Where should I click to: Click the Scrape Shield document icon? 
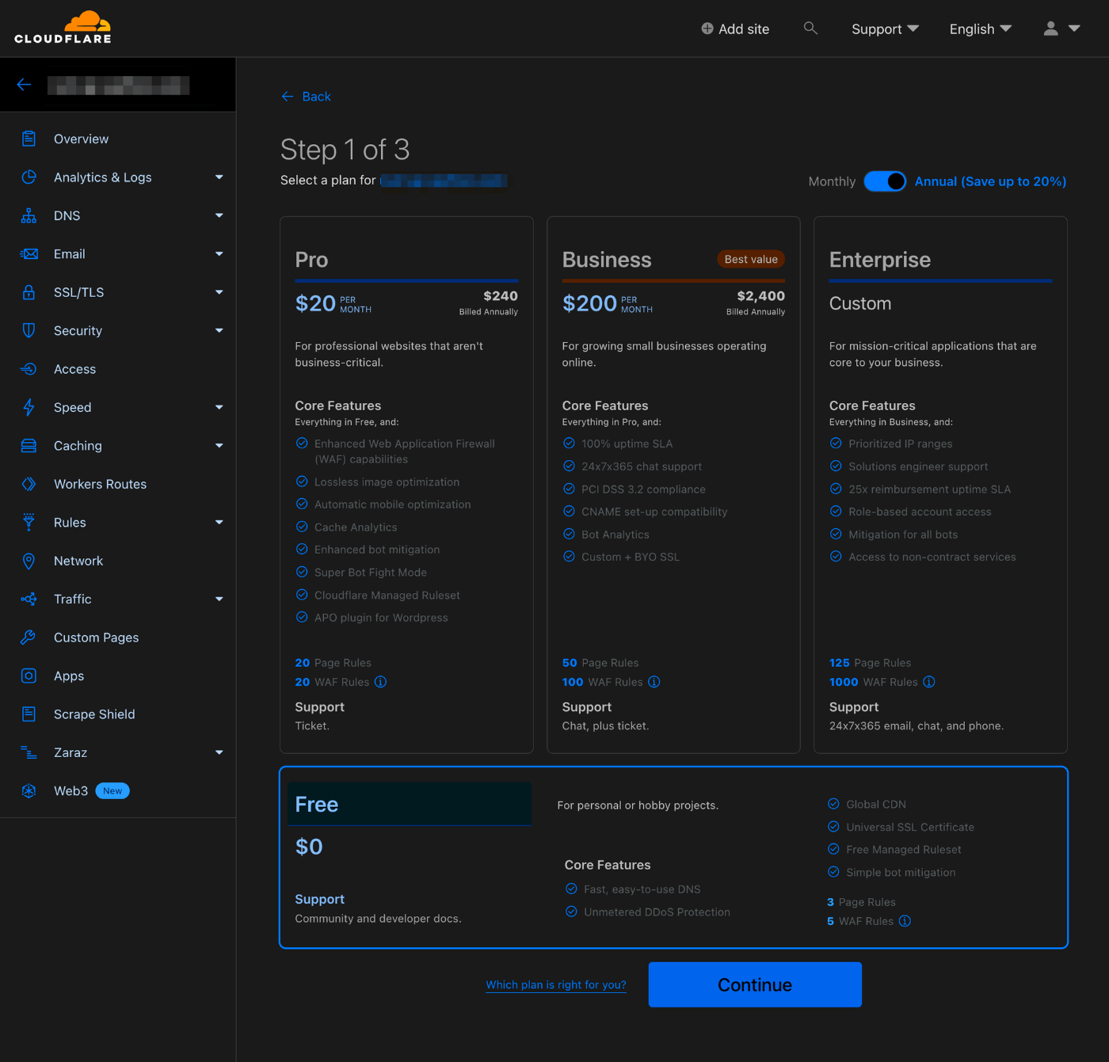[29, 714]
